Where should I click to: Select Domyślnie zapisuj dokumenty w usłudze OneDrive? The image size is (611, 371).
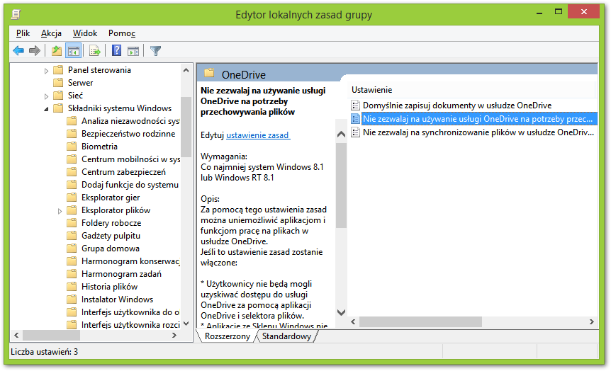click(x=457, y=105)
